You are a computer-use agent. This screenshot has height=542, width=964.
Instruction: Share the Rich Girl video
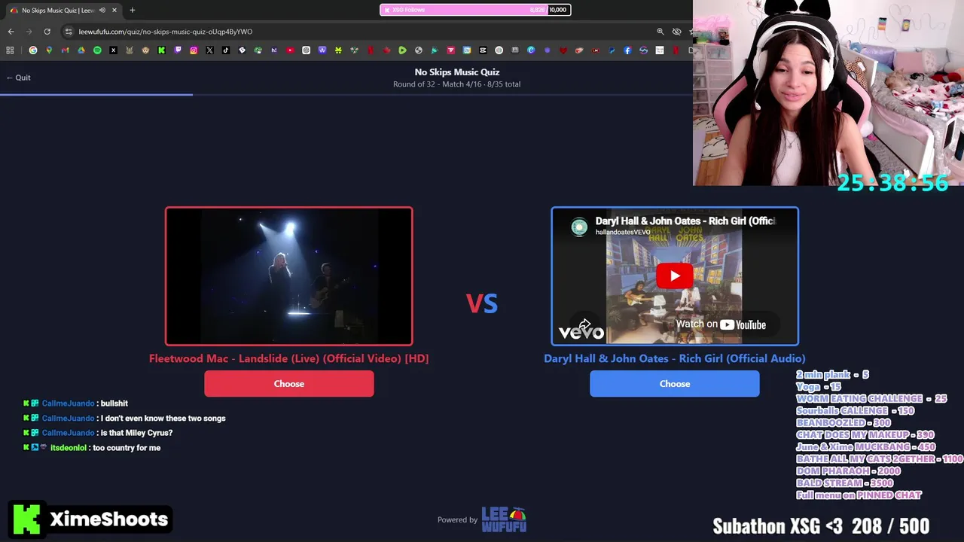click(584, 324)
